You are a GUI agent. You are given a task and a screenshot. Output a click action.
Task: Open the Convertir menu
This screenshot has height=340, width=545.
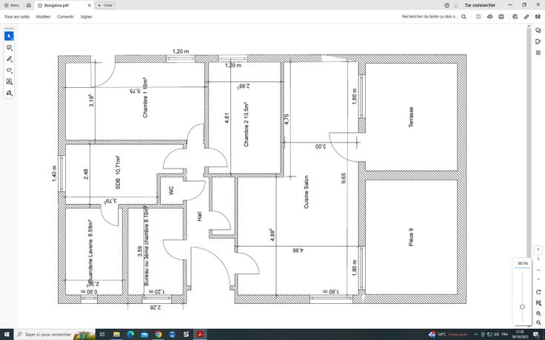[x=66, y=16]
